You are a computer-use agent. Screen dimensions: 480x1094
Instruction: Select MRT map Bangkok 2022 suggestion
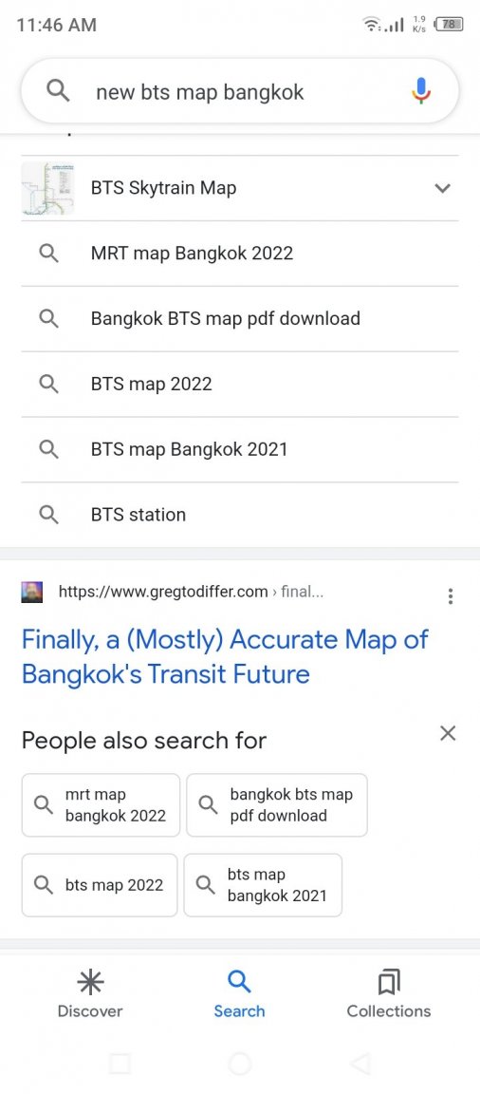pos(240,254)
